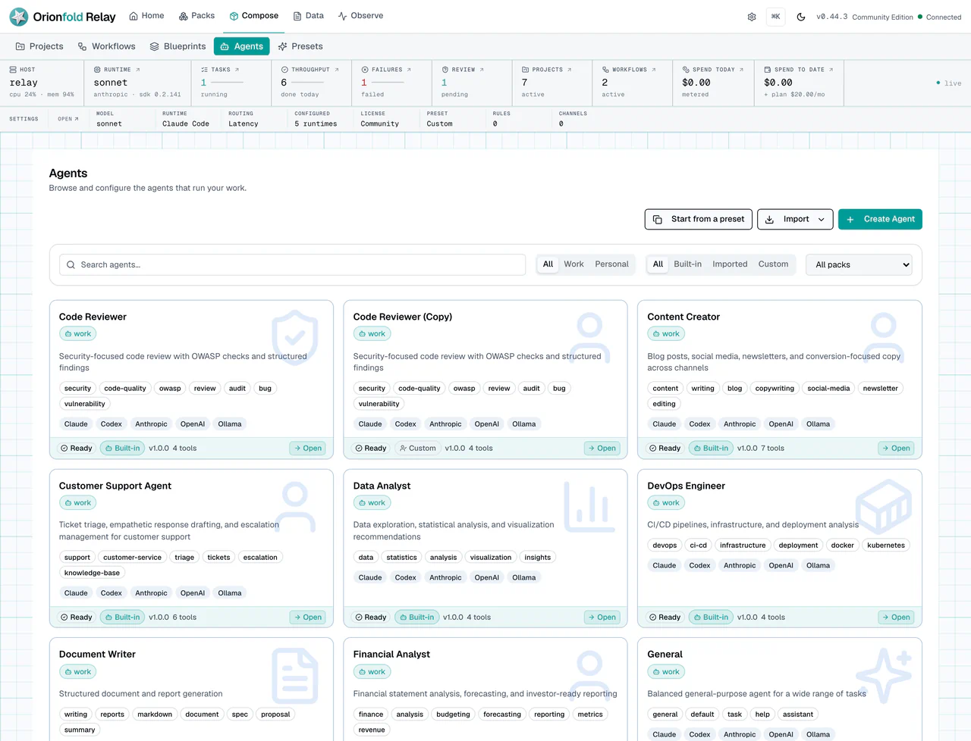Open Tasks metric external arrow

click(x=237, y=70)
